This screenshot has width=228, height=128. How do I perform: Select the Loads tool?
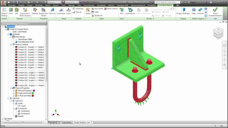(x=69, y=11)
